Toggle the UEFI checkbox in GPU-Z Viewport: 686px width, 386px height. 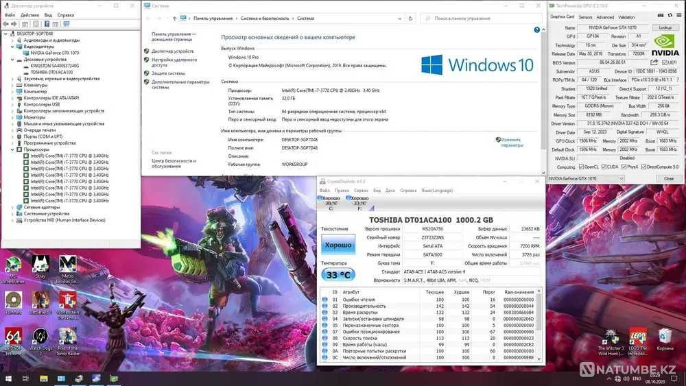(x=665, y=62)
